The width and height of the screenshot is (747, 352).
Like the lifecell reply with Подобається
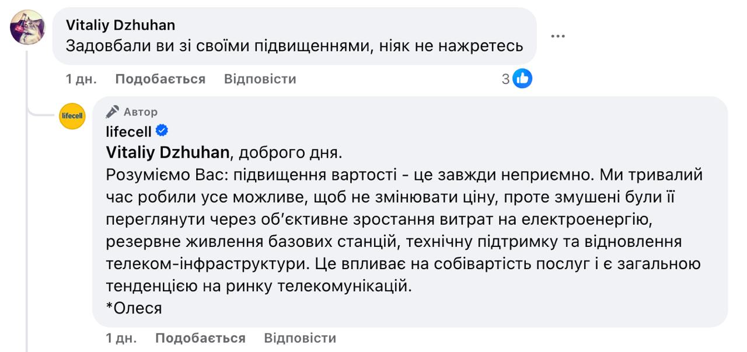(x=200, y=338)
